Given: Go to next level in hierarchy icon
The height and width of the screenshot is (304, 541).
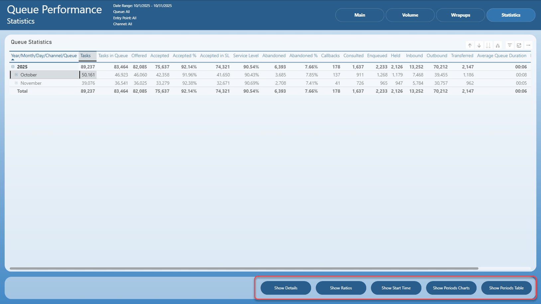Looking at the screenshot, I should (488, 45).
